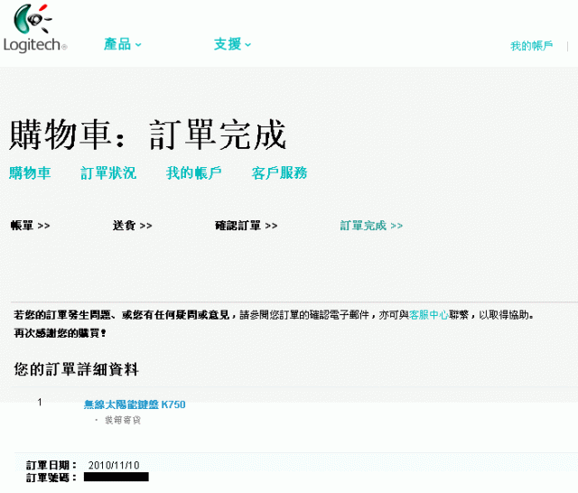Go to the 購物車 cart tab

coord(30,172)
